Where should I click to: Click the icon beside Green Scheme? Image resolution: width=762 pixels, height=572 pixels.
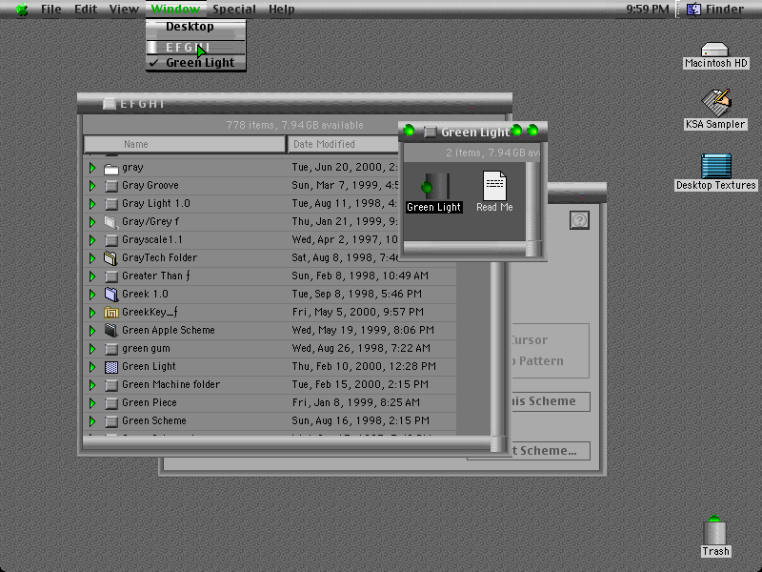pos(111,421)
